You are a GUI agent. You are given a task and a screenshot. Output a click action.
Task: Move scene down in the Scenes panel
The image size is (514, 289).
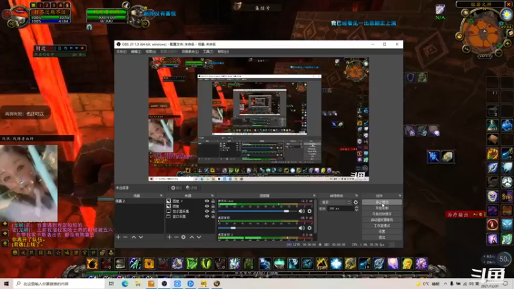click(141, 237)
